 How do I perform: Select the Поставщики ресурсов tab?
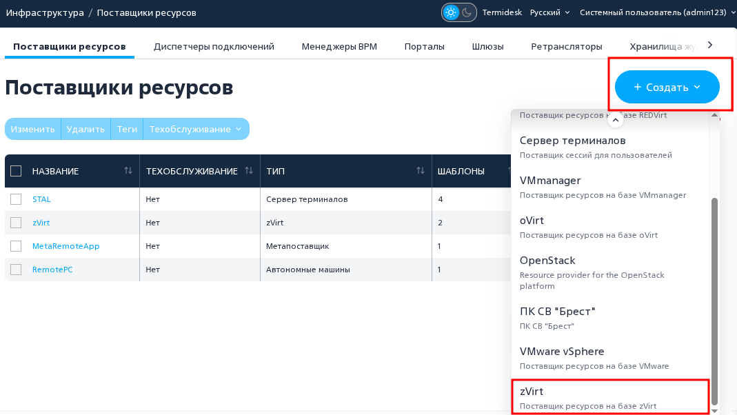point(70,46)
